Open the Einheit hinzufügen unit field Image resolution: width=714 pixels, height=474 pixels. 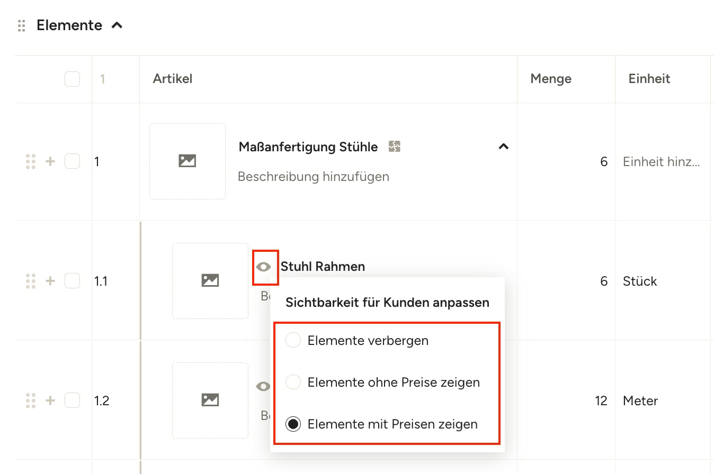pyautogui.click(x=662, y=162)
